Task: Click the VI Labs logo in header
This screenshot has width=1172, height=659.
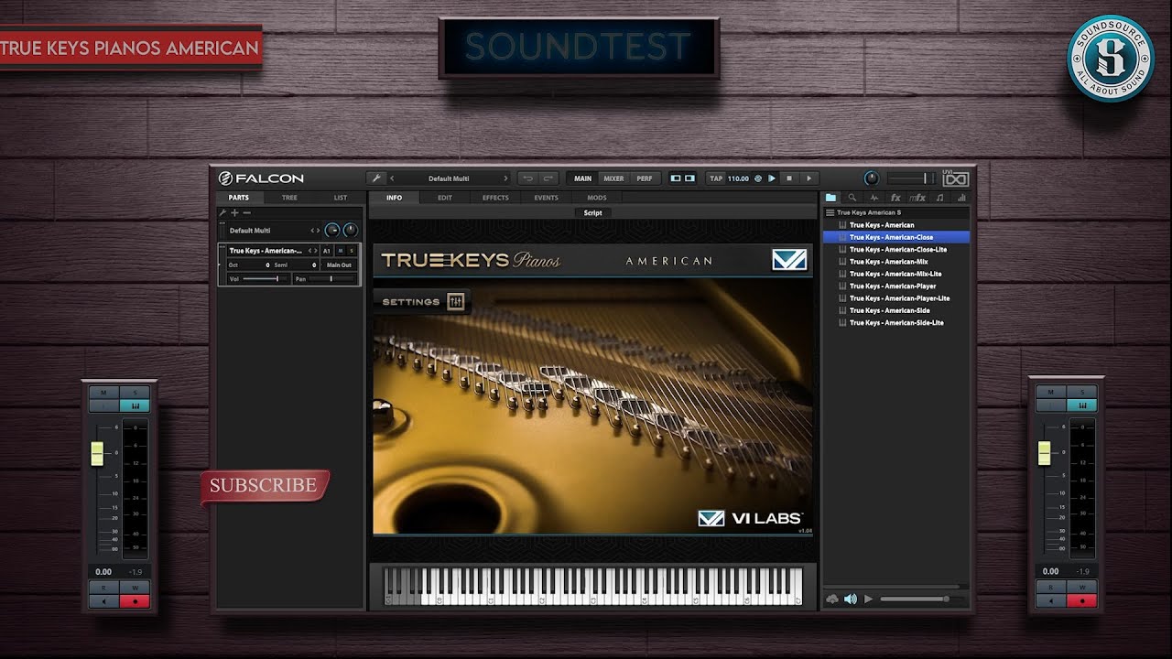Action: [789, 260]
